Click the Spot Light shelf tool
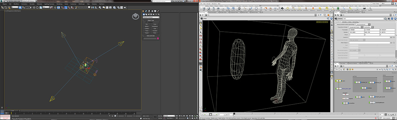397x120 pixels. 293,9
